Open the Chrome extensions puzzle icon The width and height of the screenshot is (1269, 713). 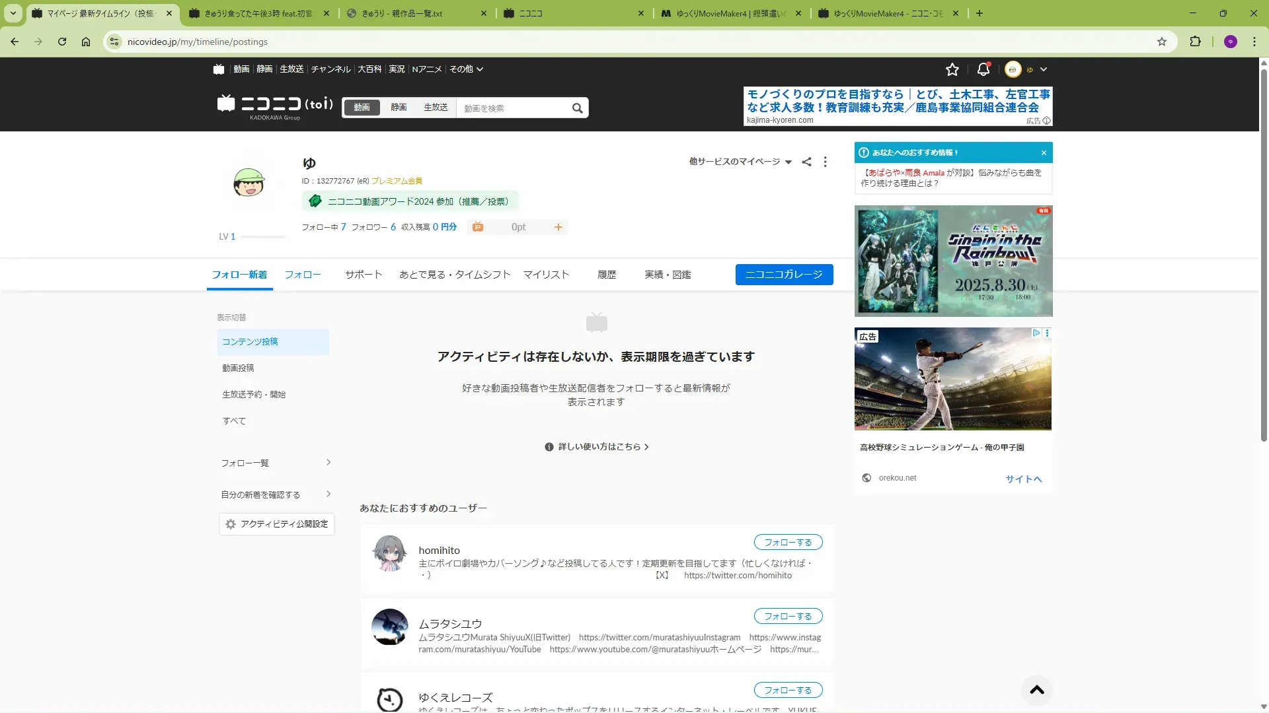click(1195, 42)
